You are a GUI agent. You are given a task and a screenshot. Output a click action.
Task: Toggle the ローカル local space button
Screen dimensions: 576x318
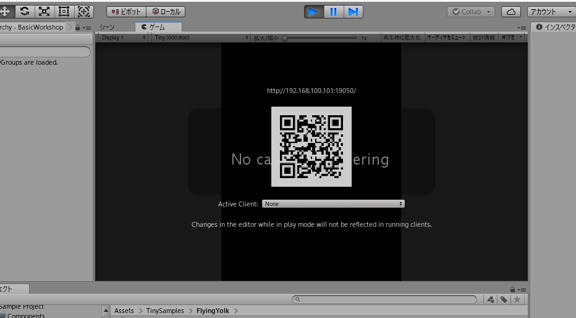coord(166,12)
